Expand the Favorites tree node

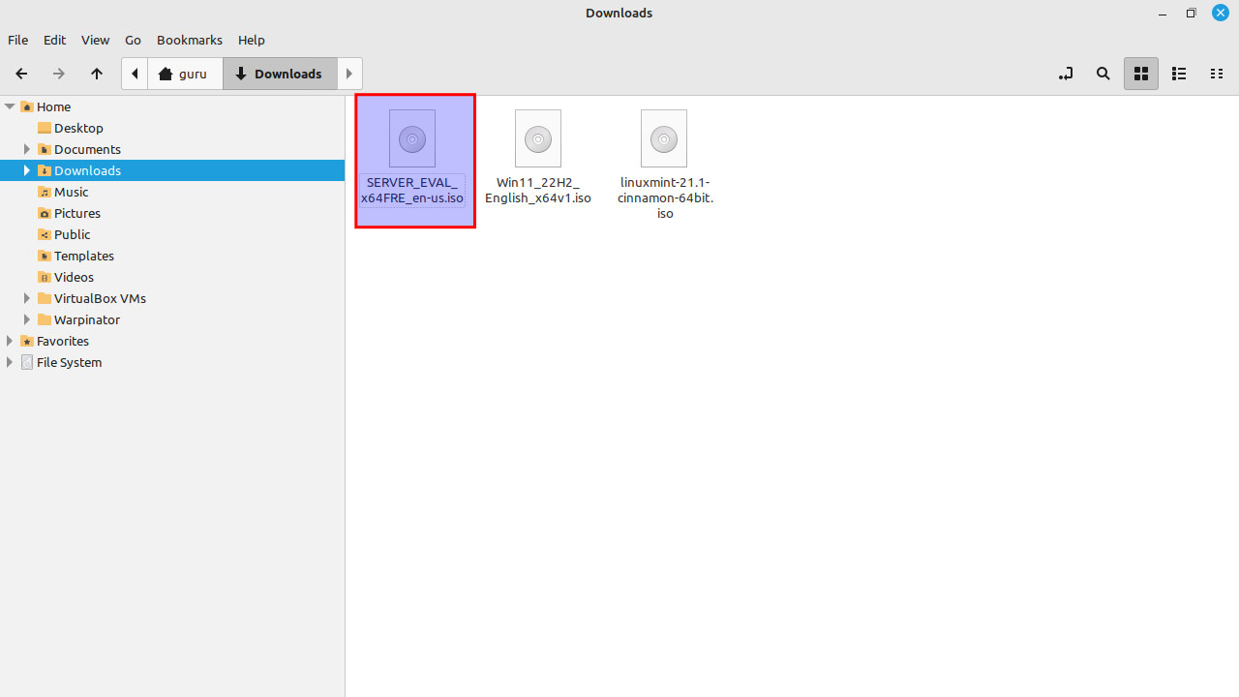click(10, 341)
